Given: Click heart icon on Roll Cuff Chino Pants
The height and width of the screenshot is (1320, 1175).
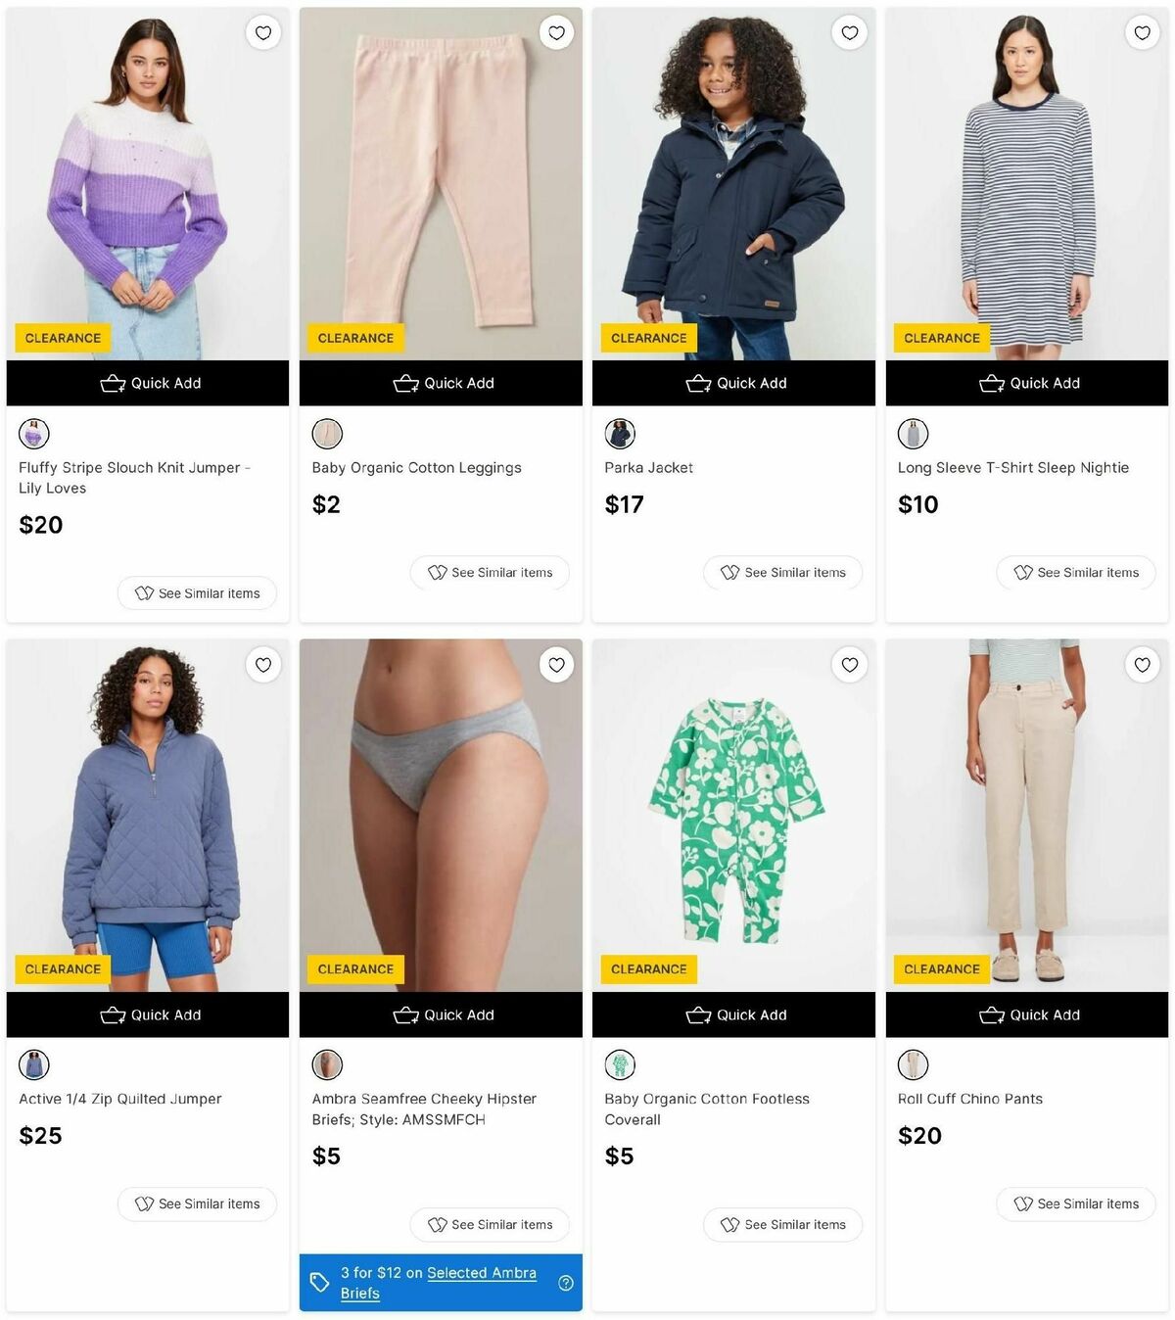Looking at the screenshot, I should tap(1143, 665).
